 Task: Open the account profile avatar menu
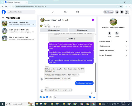coord(127,12)
